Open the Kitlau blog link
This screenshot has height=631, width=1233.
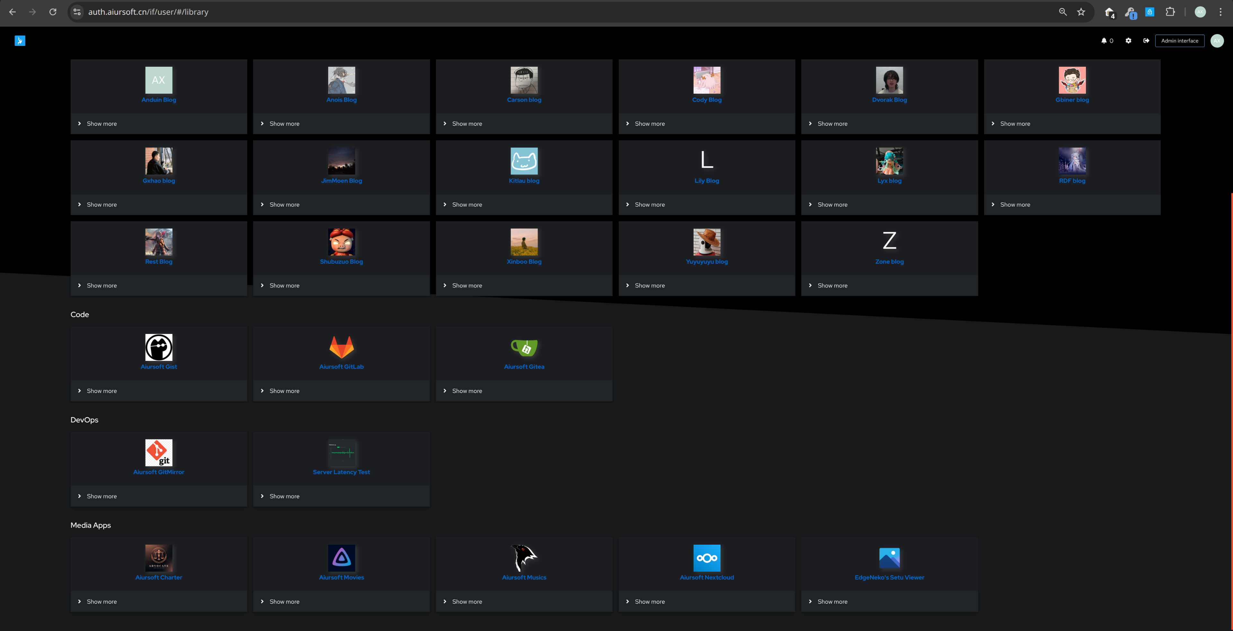[x=524, y=181]
